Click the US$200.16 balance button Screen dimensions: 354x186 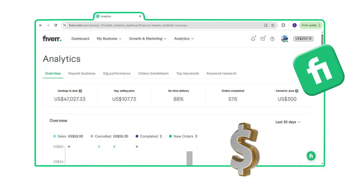tap(303, 39)
